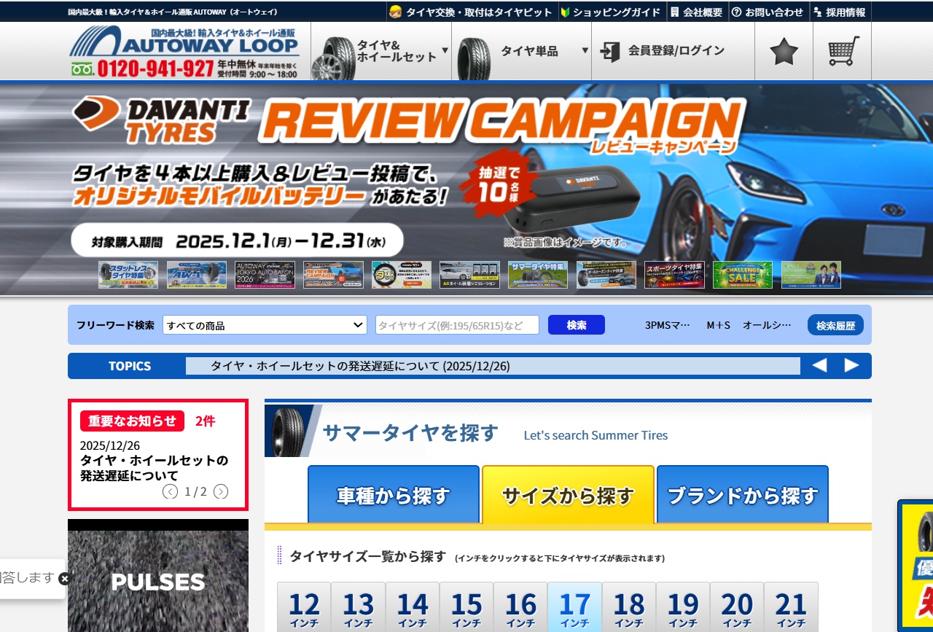Viewport: 933px width, 632px height.
Task: Open the ブランドから探す tab
Action: pos(742,494)
